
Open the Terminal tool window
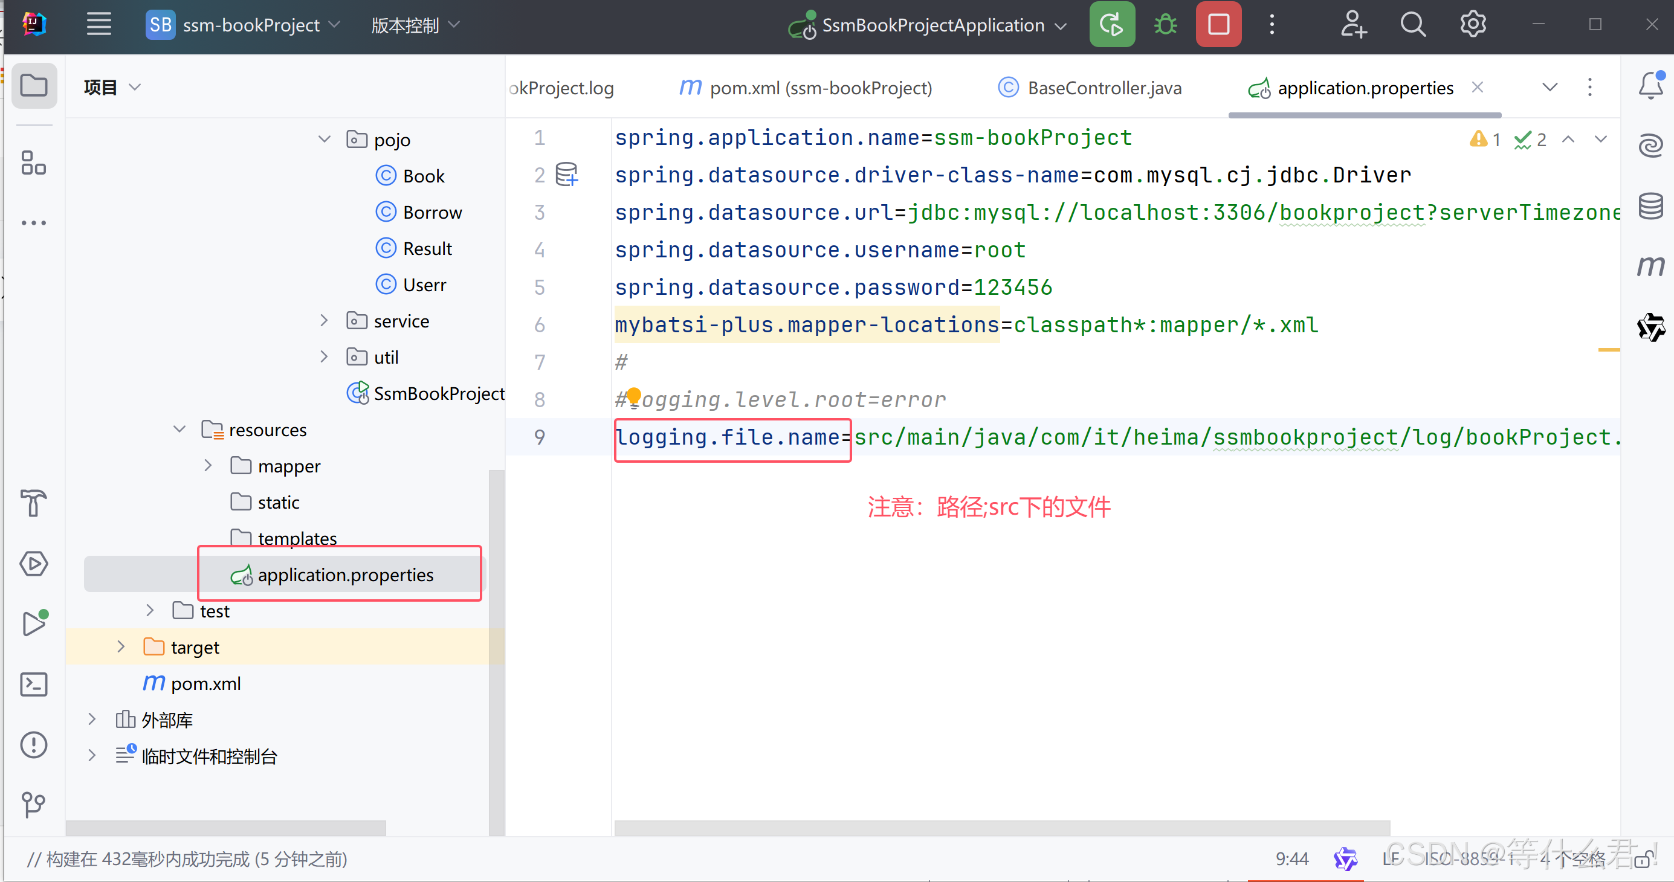(34, 684)
